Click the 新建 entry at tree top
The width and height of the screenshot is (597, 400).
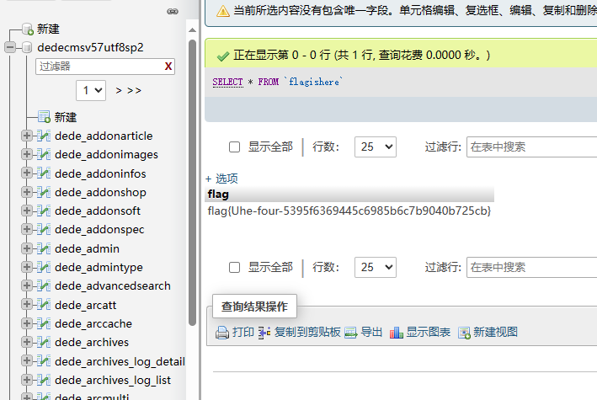48,29
